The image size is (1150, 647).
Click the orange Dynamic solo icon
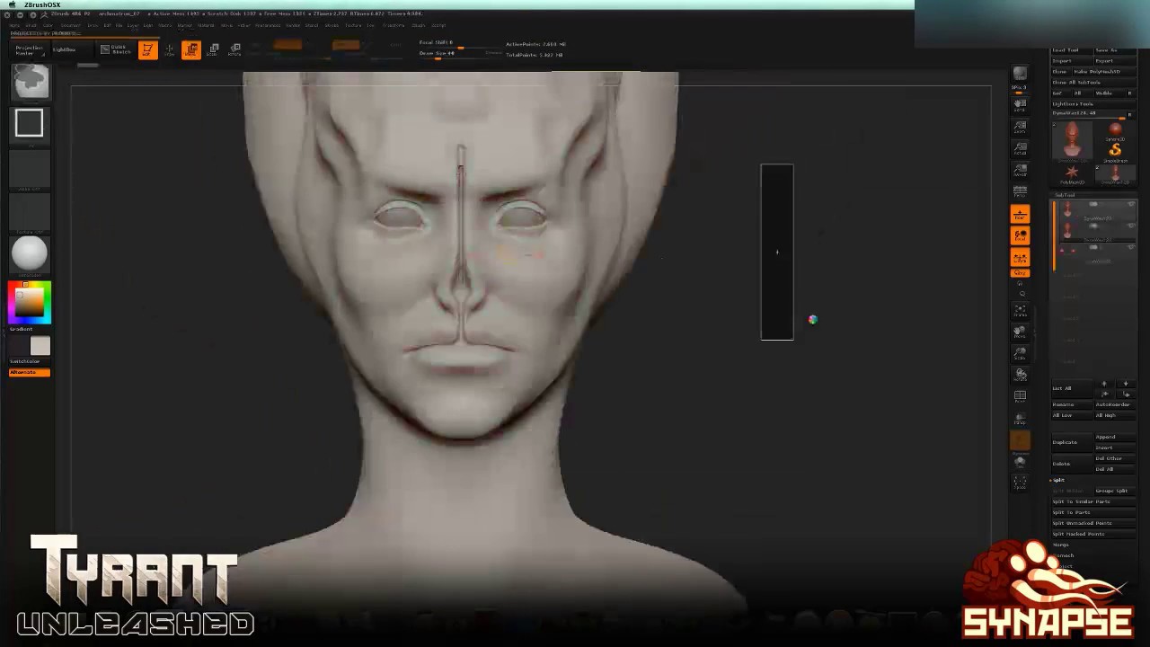pyautogui.click(x=1020, y=440)
